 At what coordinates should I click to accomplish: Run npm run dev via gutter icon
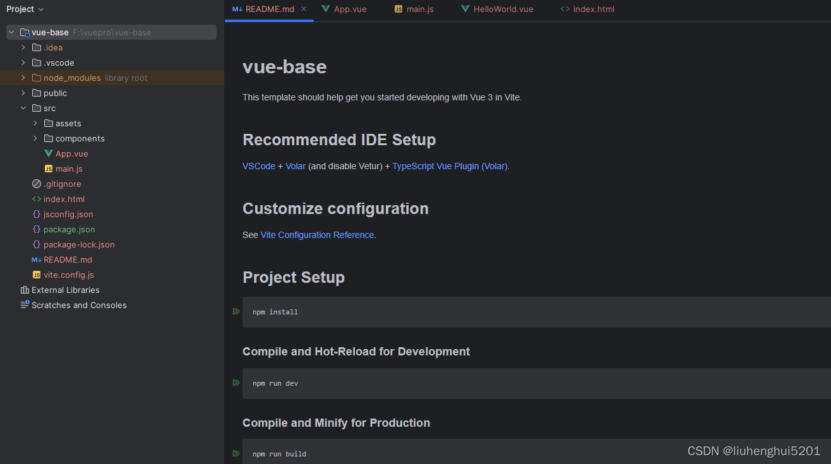236,383
